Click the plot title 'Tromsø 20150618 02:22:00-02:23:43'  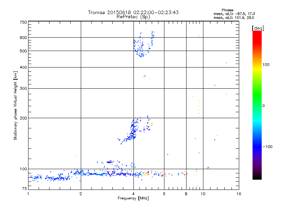[133, 12]
